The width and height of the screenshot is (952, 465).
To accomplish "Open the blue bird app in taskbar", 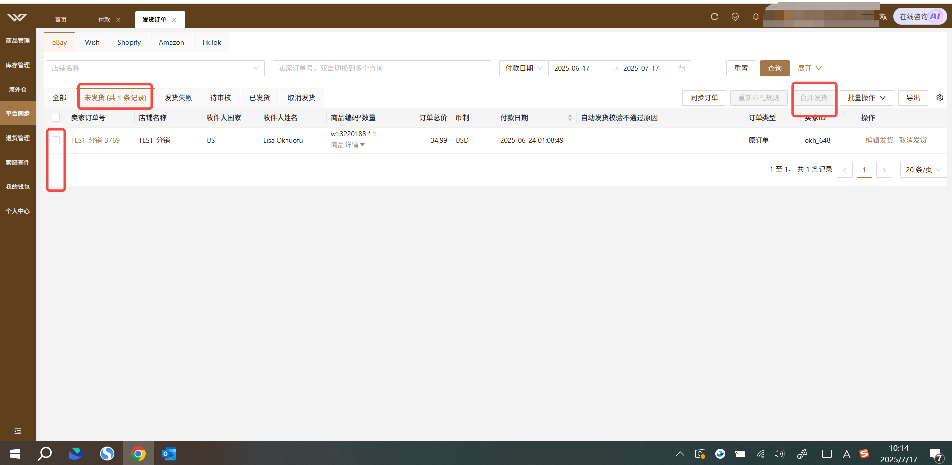I will [x=76, y=454].
